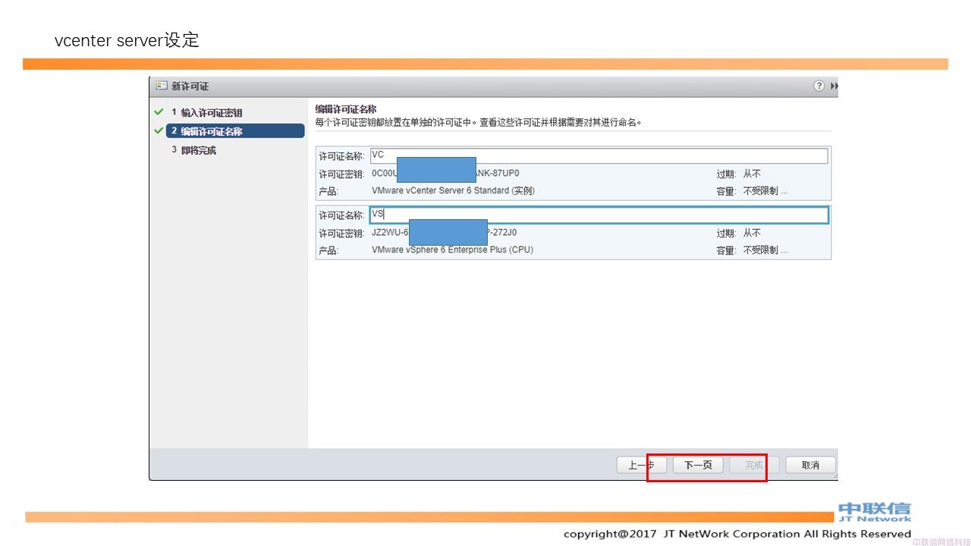Click the 取消 cancel button
This screenshot has width=971, height=546.
point(810,465)
